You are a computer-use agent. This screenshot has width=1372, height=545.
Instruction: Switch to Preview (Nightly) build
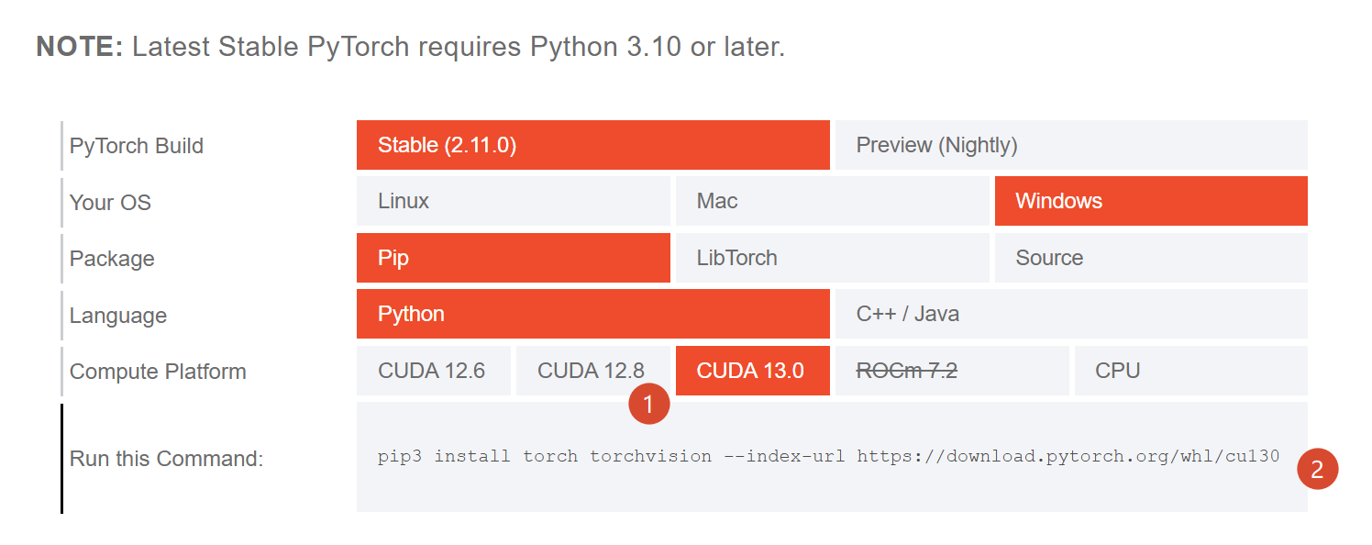tap(1070, 145)
